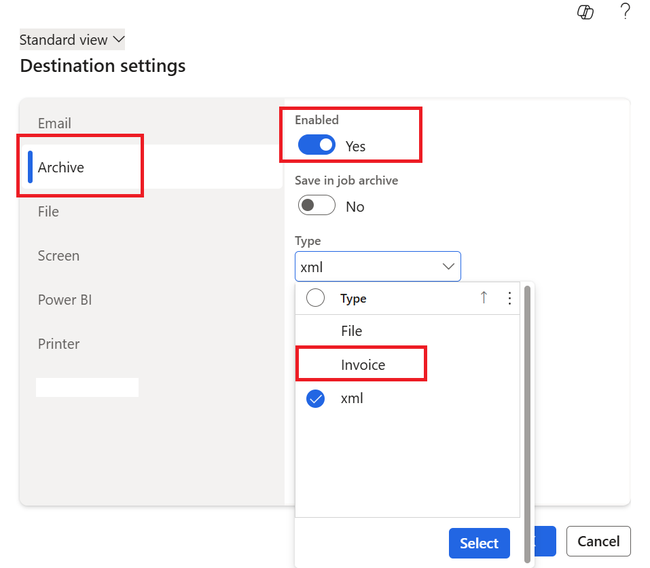Click the Type column header
Image resolution: width=650 pixels, height=568 pixels.
[353, 299]
